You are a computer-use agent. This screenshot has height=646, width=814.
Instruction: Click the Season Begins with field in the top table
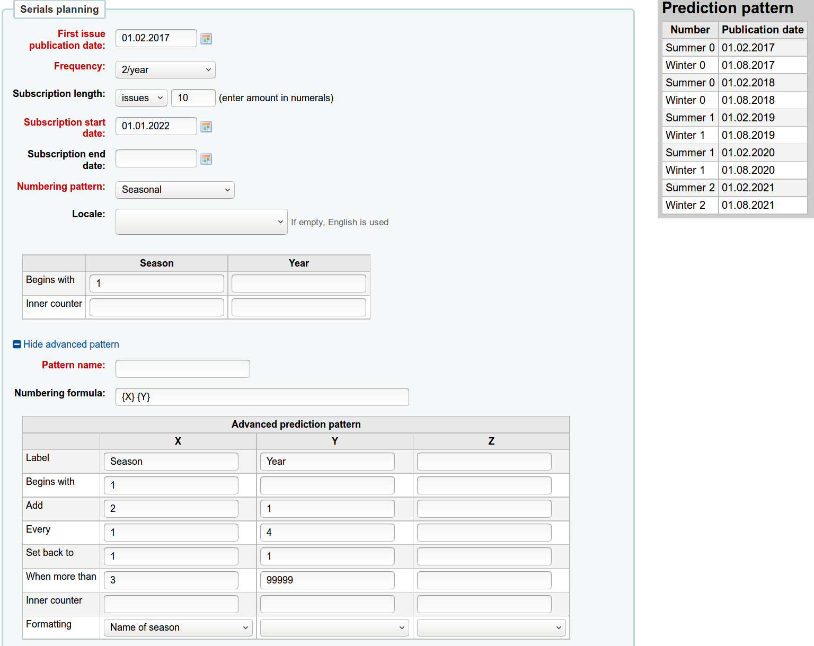[x=157, y=284]
